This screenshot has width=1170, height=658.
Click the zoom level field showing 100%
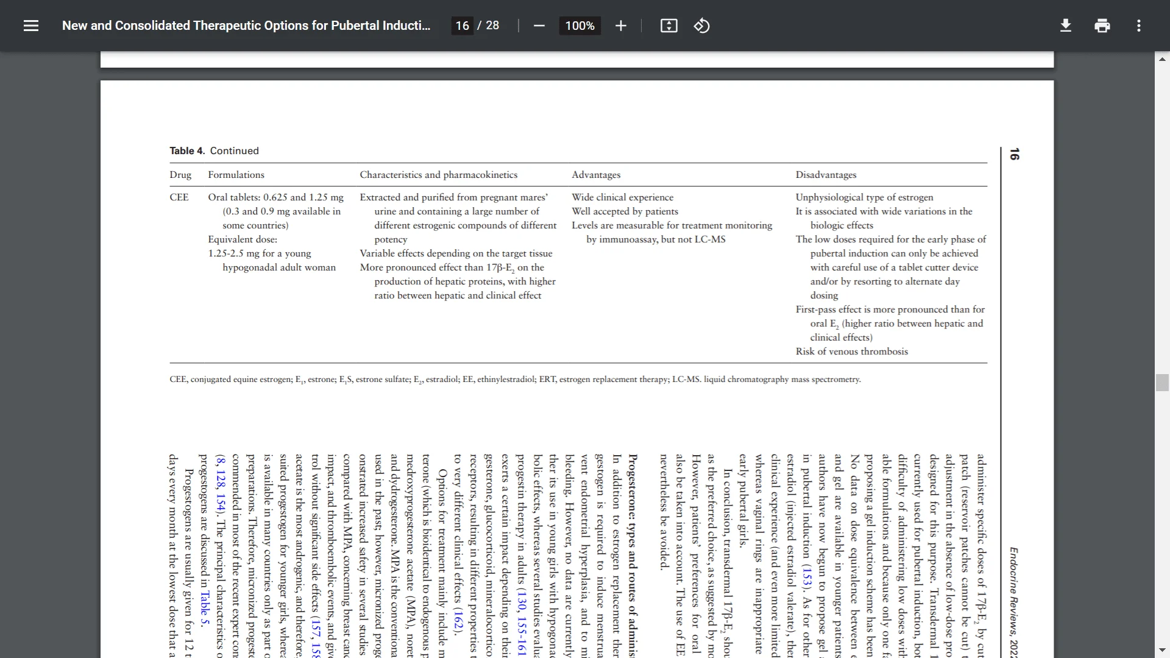(580, 26)
